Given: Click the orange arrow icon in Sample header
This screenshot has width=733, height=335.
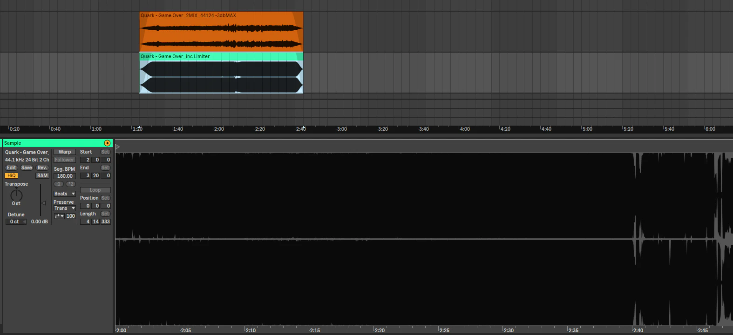Looking at the screenshot, I should pyautogui.click(x=107, y=143).
